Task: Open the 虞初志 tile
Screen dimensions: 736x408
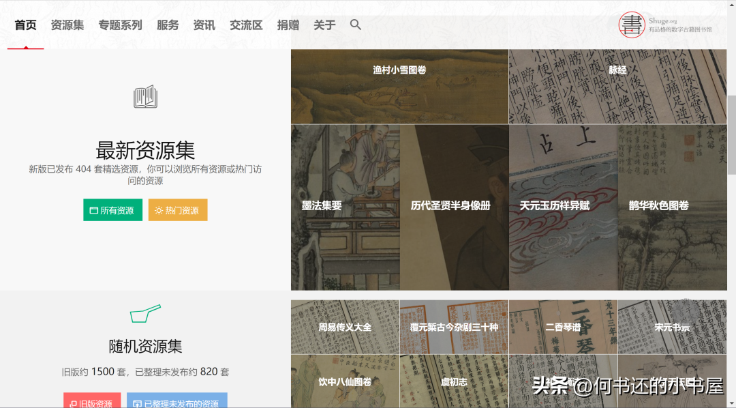Action: [455, 381]
